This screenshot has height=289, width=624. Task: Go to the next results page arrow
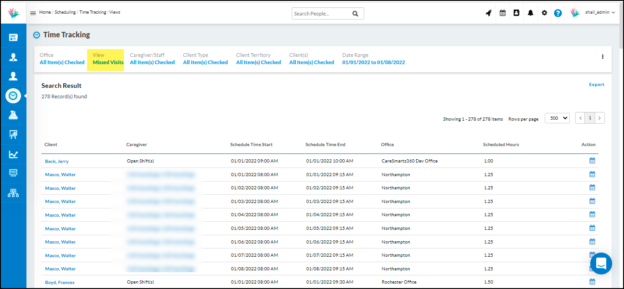[x=600, y=118]
